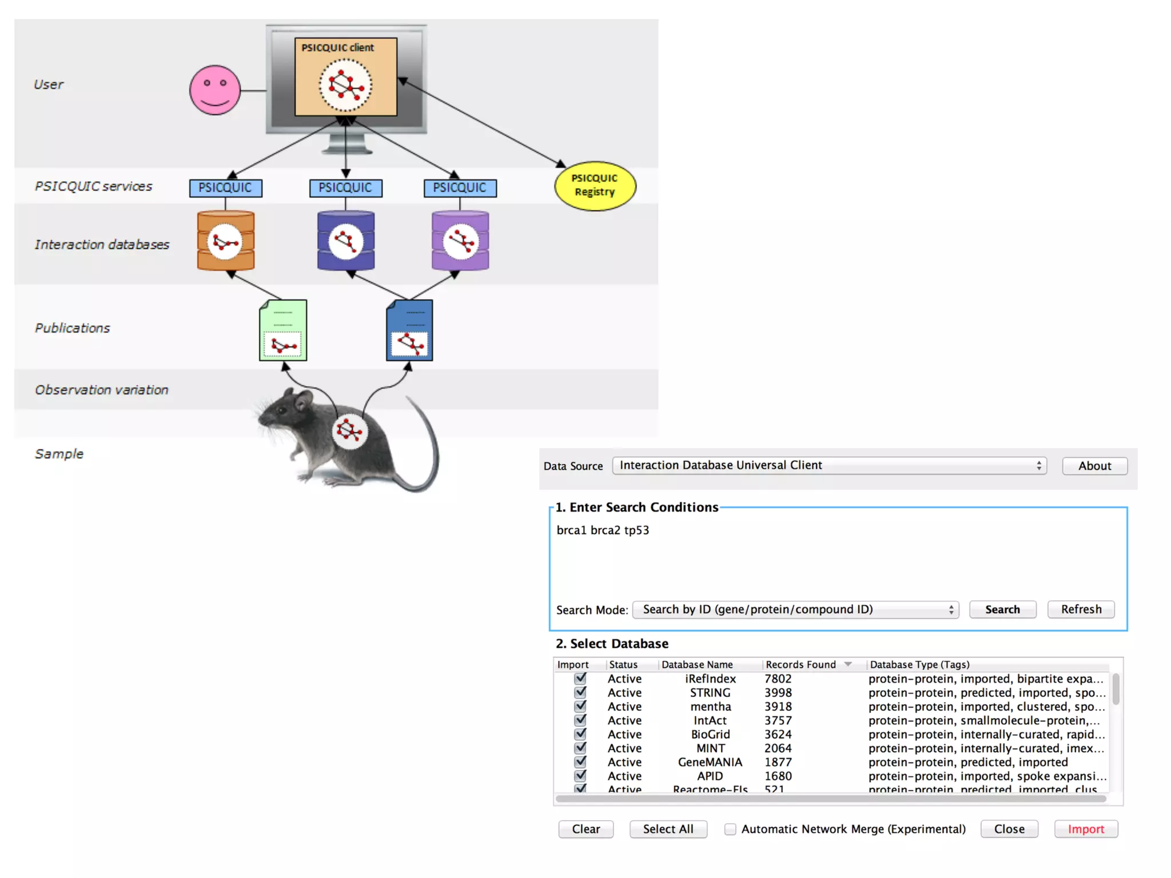Screen dimensions: 1171x878
Task: Click the Database Name column header
Action: click(x=697, y=664)
